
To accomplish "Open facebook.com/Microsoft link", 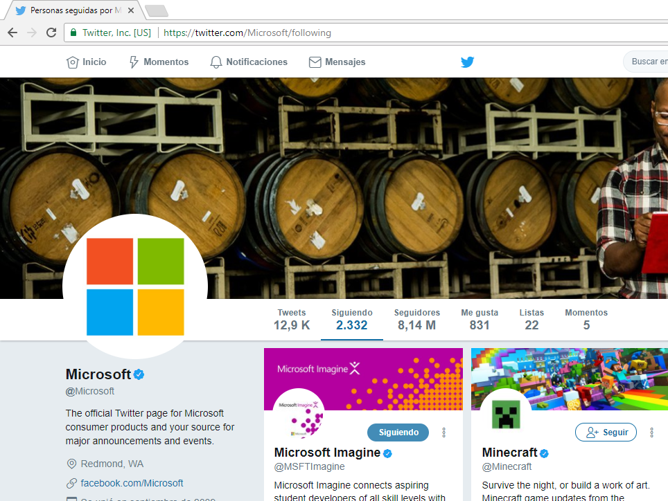I will tap(132, 483).
